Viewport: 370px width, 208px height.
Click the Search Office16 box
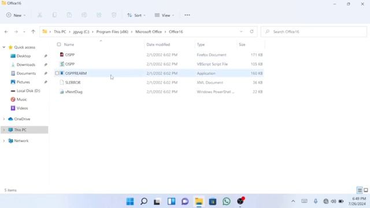(314, 32)
